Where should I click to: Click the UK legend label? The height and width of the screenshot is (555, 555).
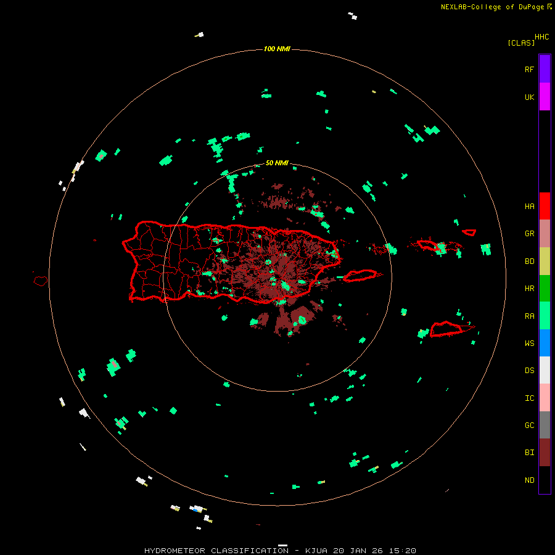[529, 97]
